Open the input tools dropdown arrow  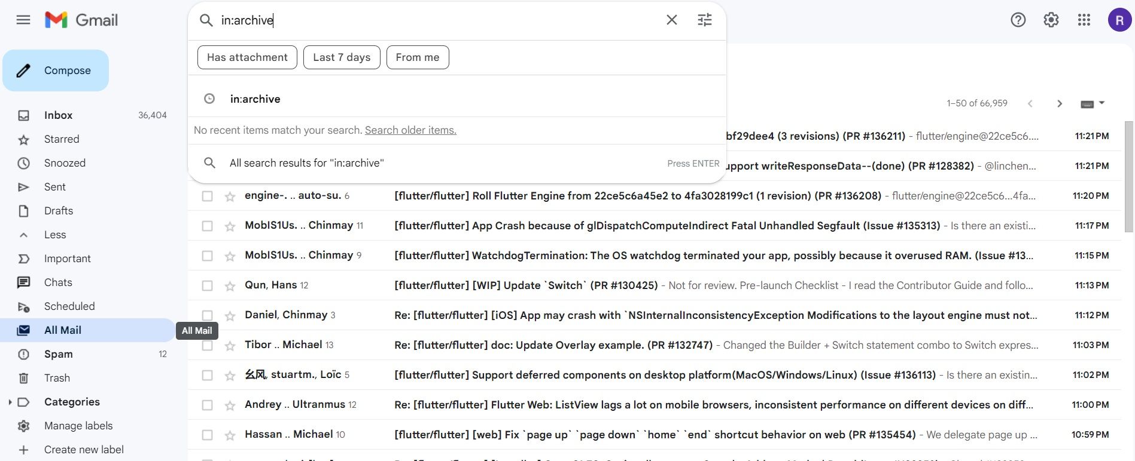(x=1101, y=103)
